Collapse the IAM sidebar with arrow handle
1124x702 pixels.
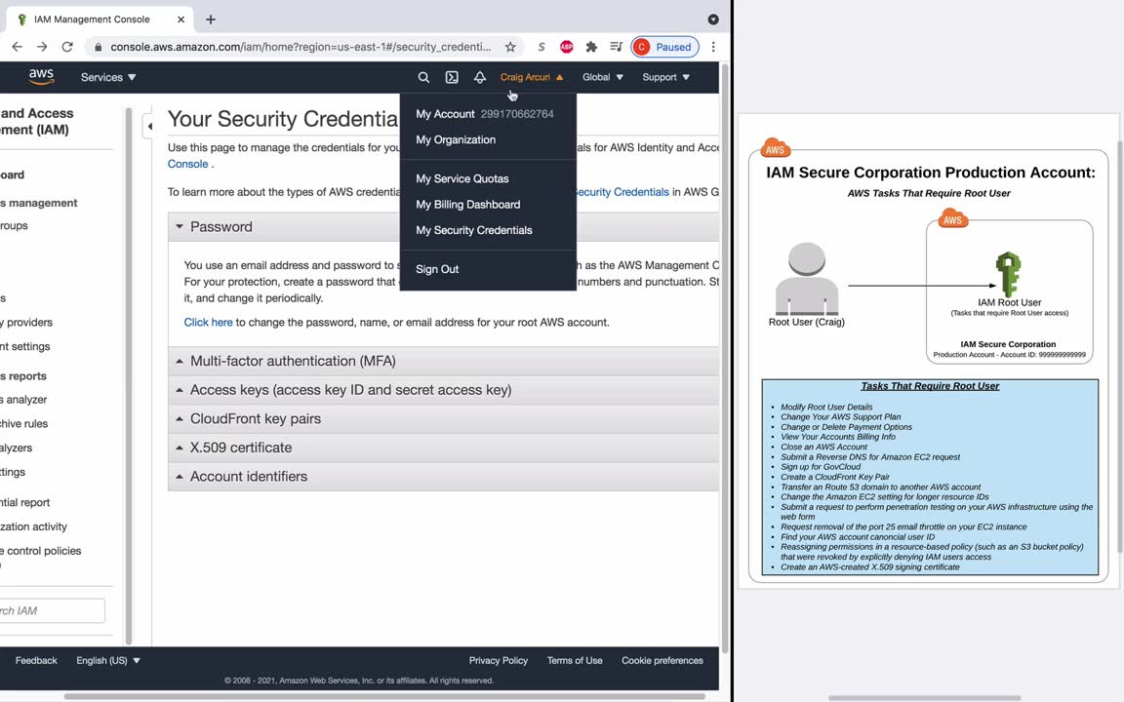point(149,126)
